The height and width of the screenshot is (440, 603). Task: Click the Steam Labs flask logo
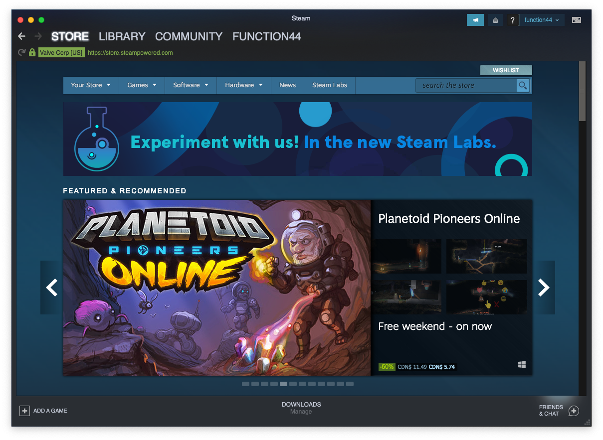click(x=97, y=139)
